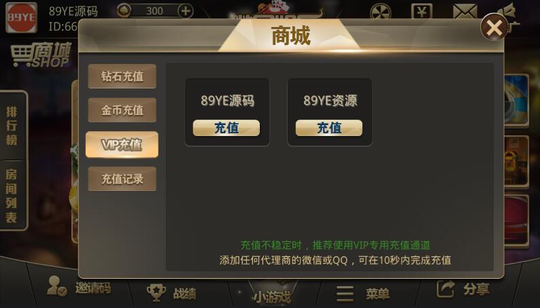The width and height of the screenshot is (540, 308).
Task: Tap the plus icon beside 300 coins
Action: point(186,11)
